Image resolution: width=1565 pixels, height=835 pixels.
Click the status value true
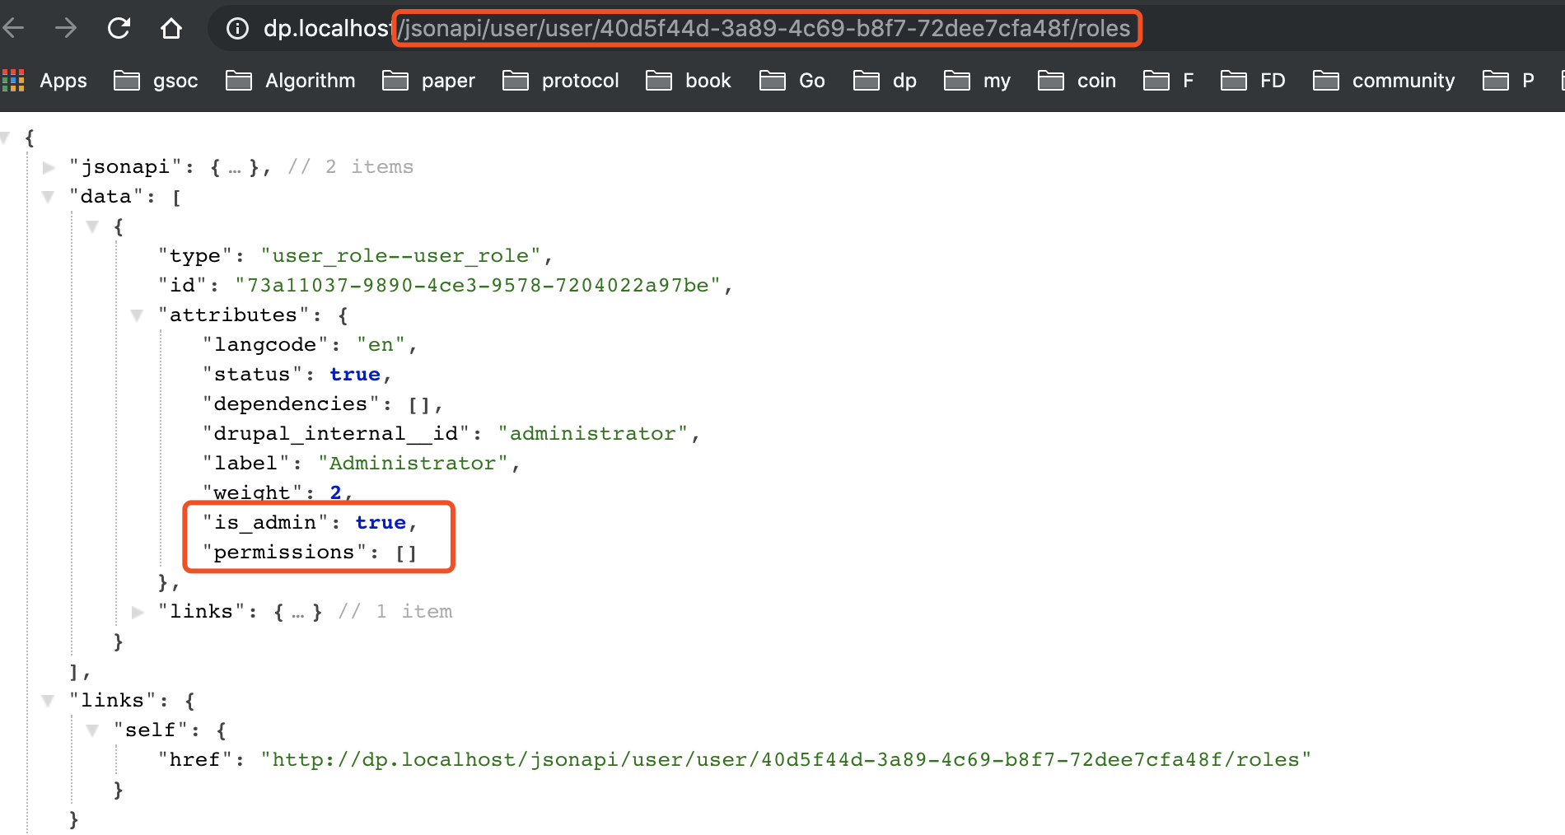tap(355, 375)
